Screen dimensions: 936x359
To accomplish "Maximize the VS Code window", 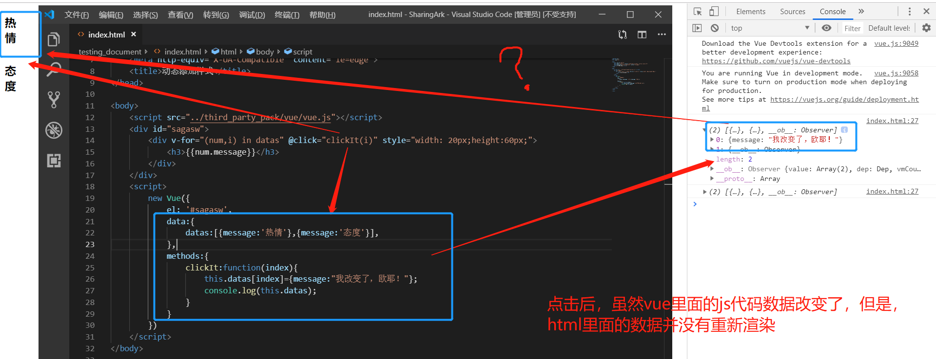I will click(x=630, y=15).
